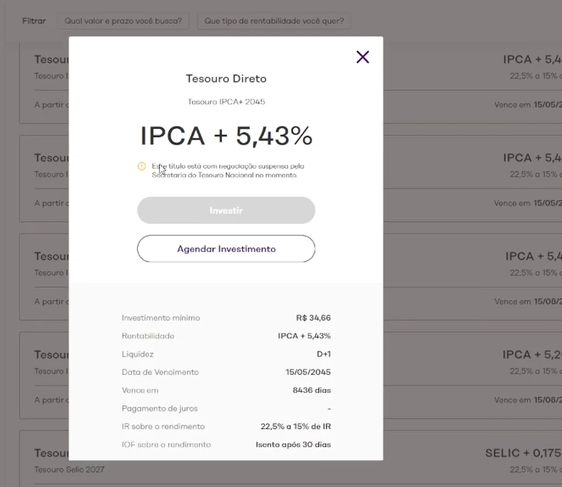Click the disabled Investir button
Viewport: 562px width, 487px height.
point(226,210)
